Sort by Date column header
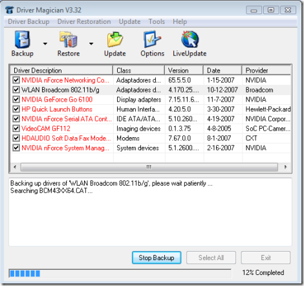 click(x=223, y=71)
